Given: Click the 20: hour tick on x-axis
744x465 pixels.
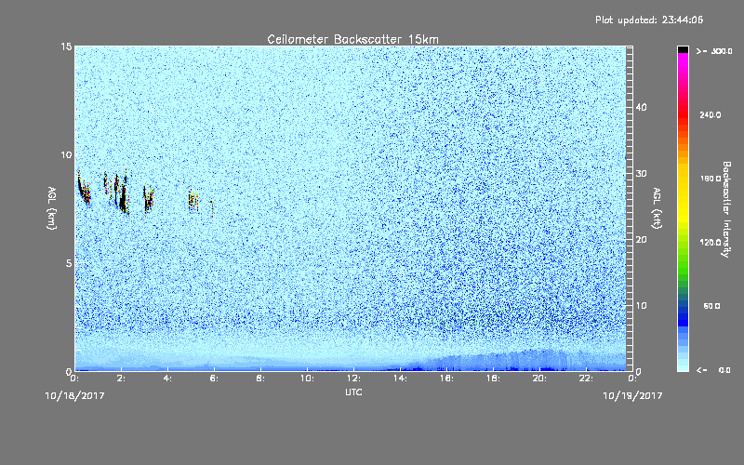Looking at the screenshot, I should click(x=539, y=379).
